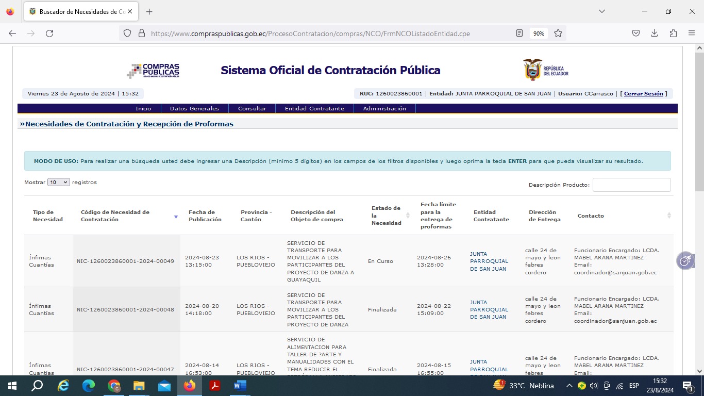Open Word from the Windows taskbar
This screenshot has height=396, width=704.
click(x=240, y=386)
